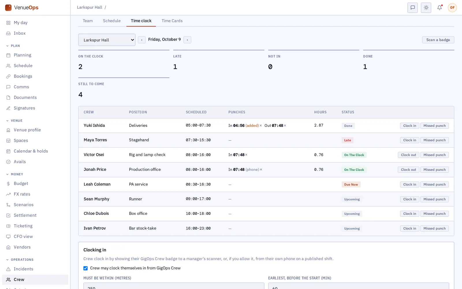
Task: Open the OF user avatar menu
Action: [452, 8]
